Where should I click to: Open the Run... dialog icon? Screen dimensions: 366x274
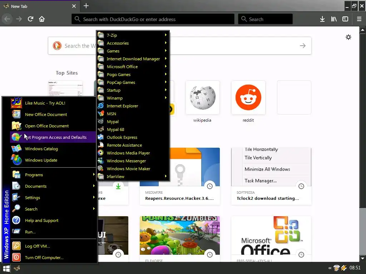point(16,231)
